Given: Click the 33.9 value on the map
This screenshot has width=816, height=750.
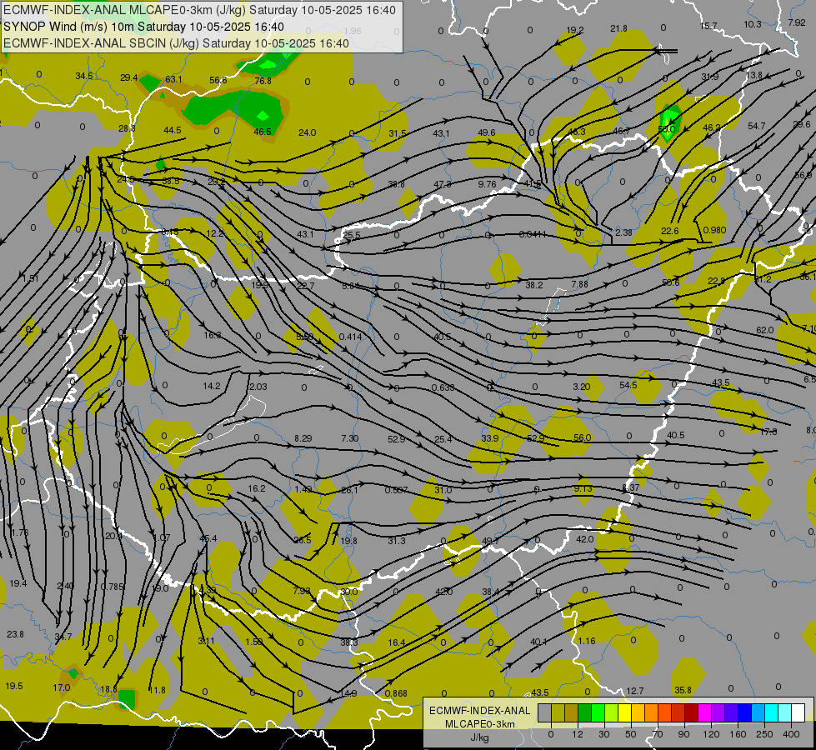Looking at the screenshot, I should point(490,438).
